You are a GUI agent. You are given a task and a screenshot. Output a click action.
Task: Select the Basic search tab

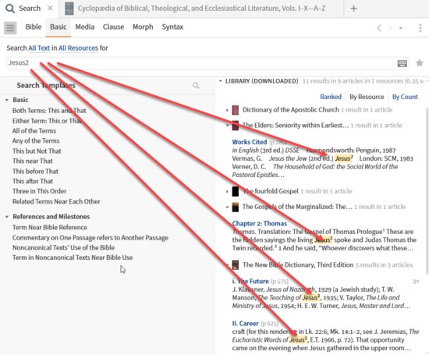point(58,27)
